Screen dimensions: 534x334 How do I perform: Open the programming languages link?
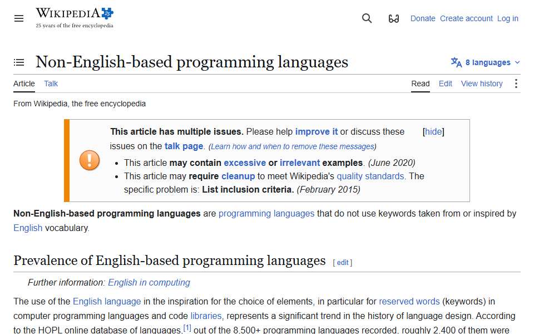coord(266,213)
